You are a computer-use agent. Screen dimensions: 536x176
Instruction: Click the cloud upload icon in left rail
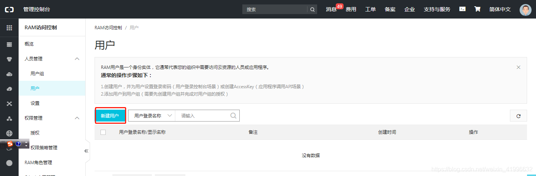coord(9,89)
